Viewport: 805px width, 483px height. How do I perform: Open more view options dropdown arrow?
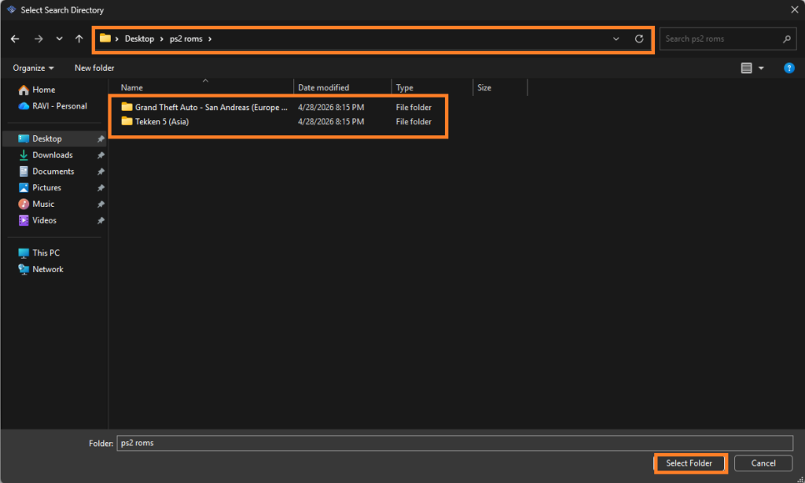761,68
